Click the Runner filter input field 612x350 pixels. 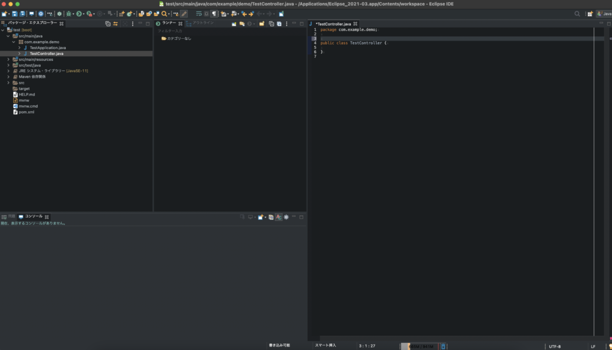coord(229,31)
